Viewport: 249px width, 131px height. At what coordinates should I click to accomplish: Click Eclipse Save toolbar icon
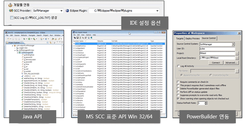point(13,39)
